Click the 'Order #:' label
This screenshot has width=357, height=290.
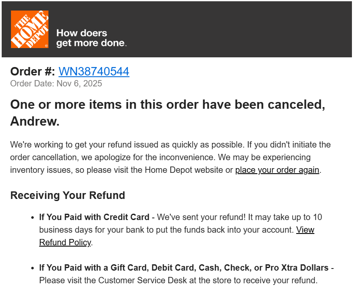tap(32, 72)
